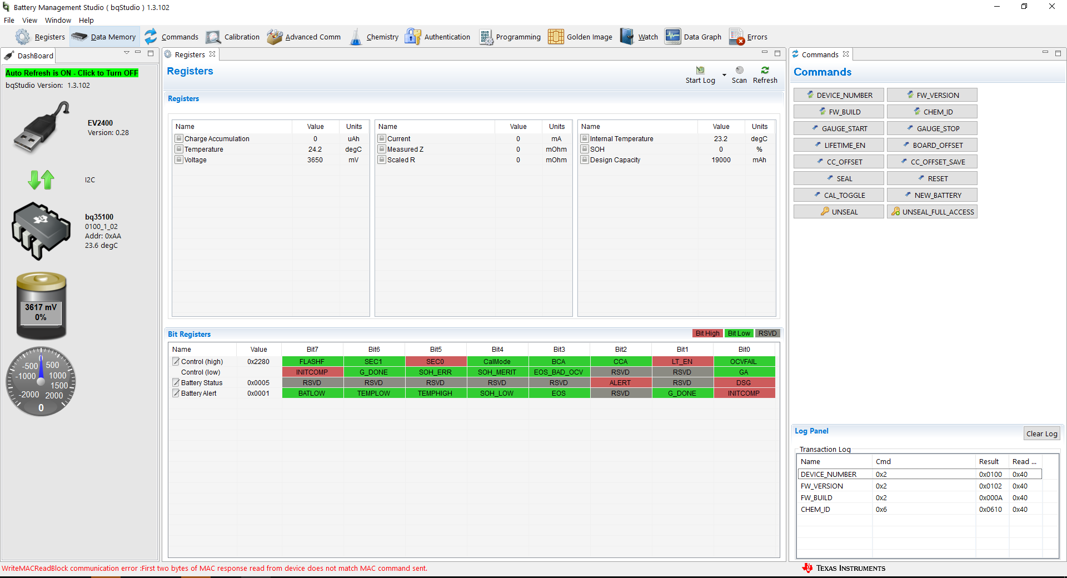Open the Errors icon

point(737,37)
